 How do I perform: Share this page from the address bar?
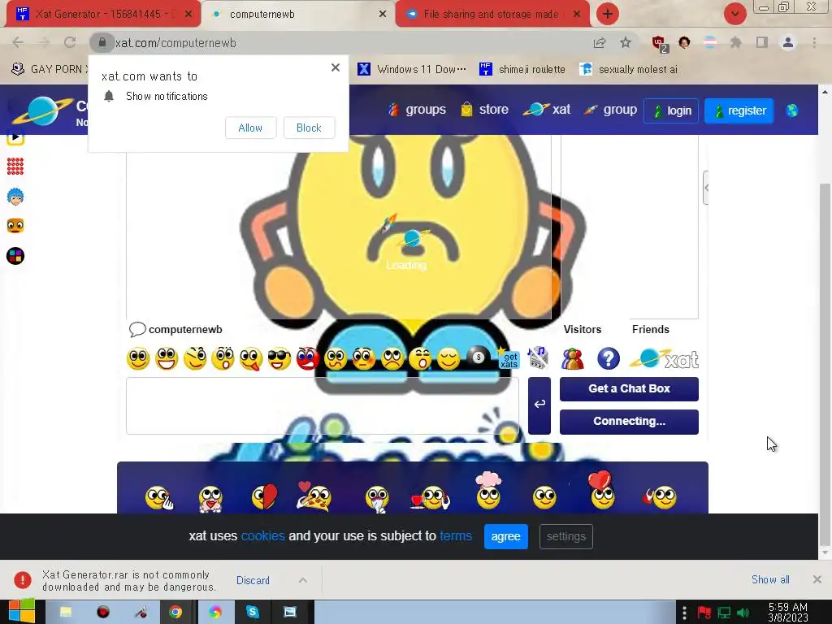click(x=600, y=43)
